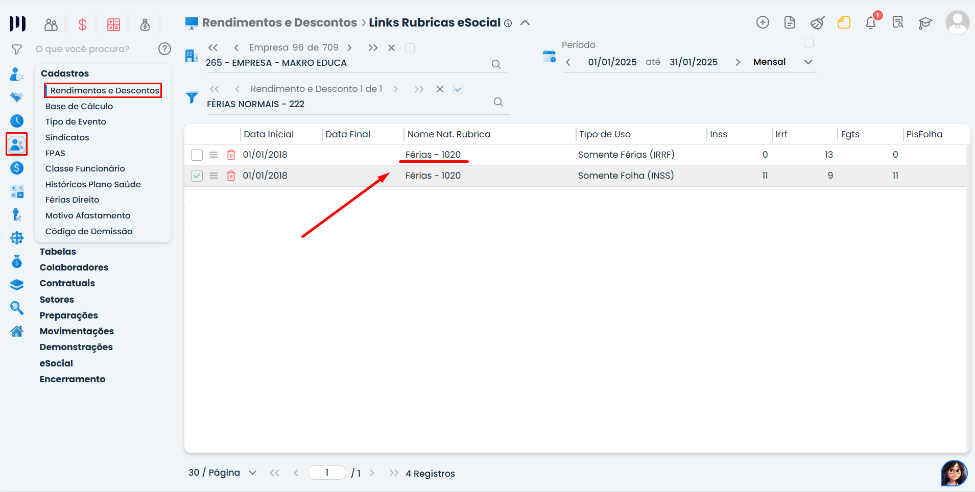Open the help question mark icon

click(164, 49)
